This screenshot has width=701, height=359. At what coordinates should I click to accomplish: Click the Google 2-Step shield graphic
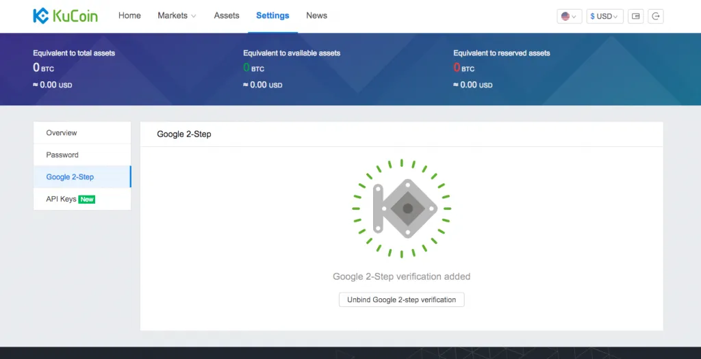401,209
